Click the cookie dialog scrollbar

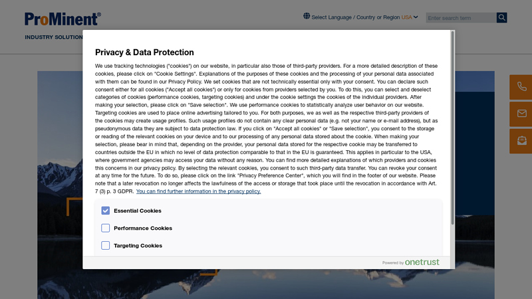(452, 128)
